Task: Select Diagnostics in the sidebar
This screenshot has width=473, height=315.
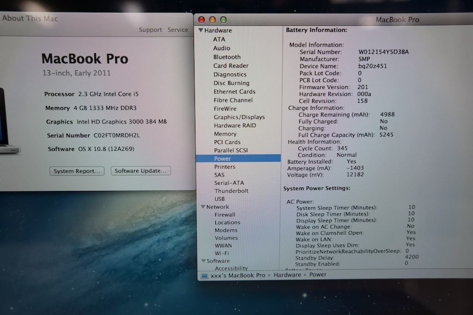Action: pyautogui.click(x=230, y=74)
